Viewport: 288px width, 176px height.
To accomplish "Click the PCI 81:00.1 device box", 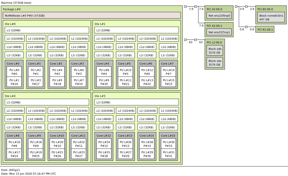I will 265,30.
